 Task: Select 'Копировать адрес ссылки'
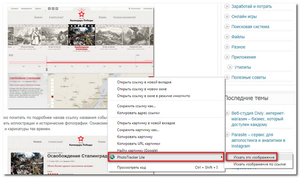point(138,113)
